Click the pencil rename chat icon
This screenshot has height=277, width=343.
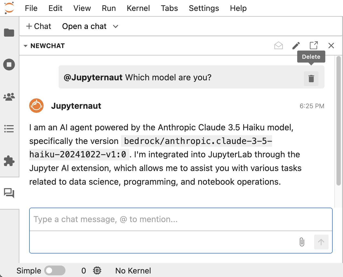(x=296, y=46)
